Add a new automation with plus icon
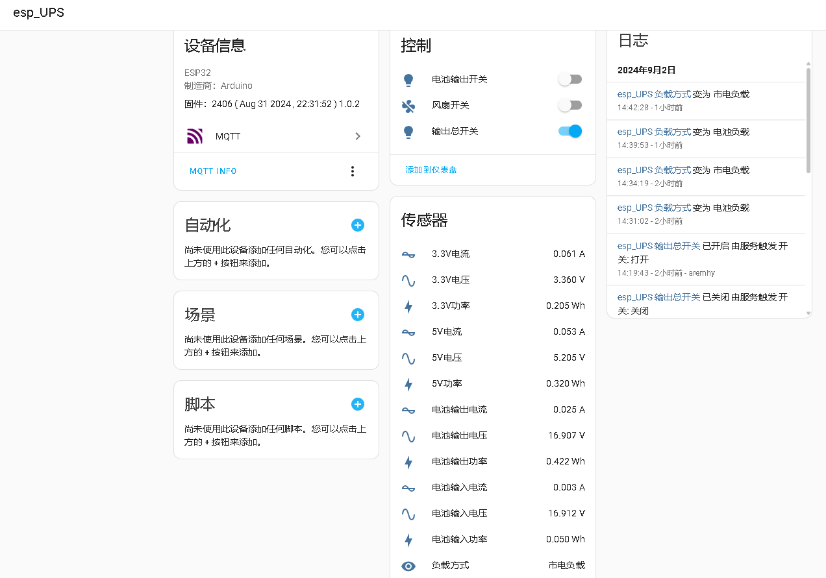 coord(358,225)
